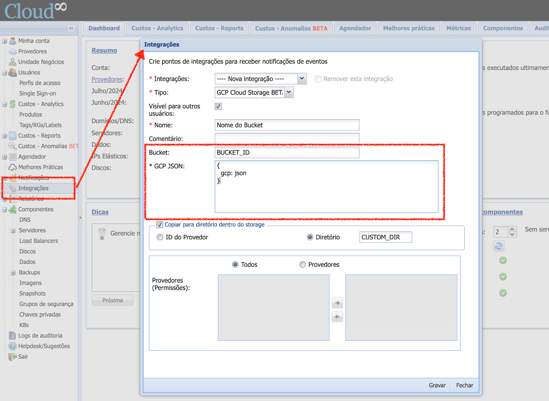Toggle Visível para outros usuários checkbox
The width and height of the screenshot is (549, 401).
[x=218, y=106]
